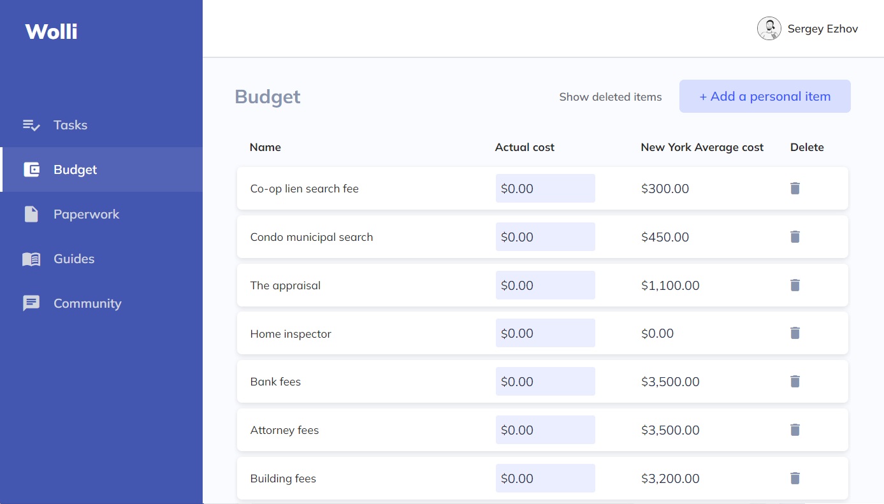The height and width of the screenshot is (504, 884).
Task: Remove The appraisal budget item
Action: [795, 285]
